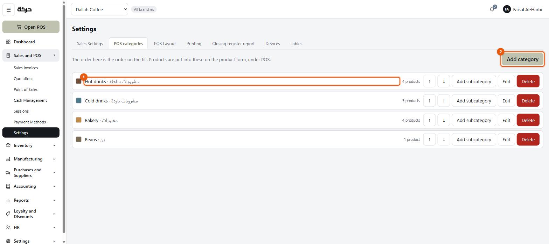
Task: Go to Cash Management page
Action: pos(30,100)
